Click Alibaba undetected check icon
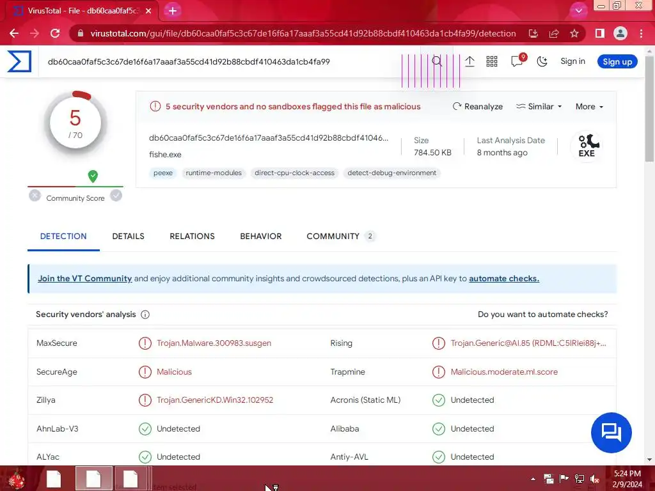This screenshot has width=655, height=491. [x=439, y=429]
